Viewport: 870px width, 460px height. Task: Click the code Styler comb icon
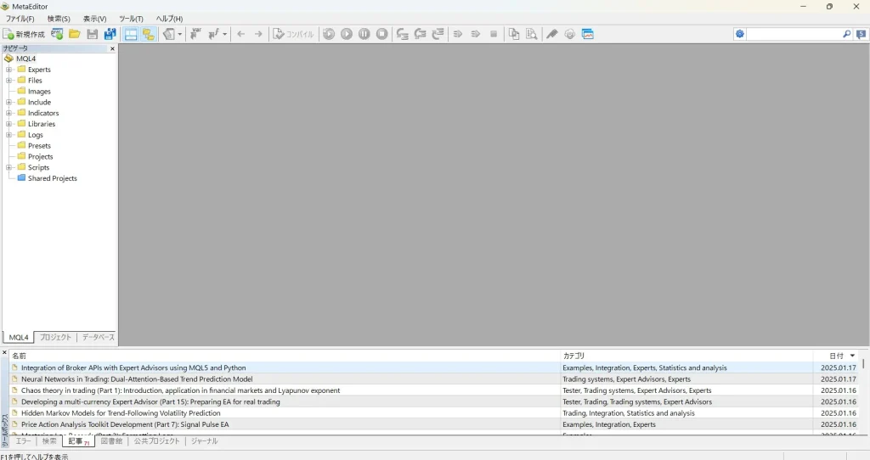pyautogui.click(x=552, y=34)
